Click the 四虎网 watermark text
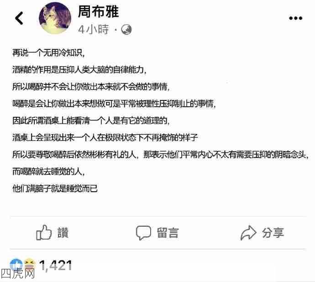This screenshot has width=315, height=282. (17, 274)
